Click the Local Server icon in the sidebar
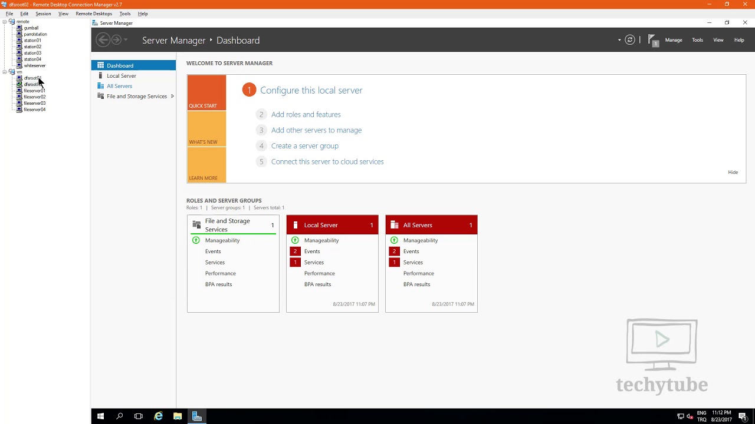Viewport: 755px width, 424px height. [101, 75]
